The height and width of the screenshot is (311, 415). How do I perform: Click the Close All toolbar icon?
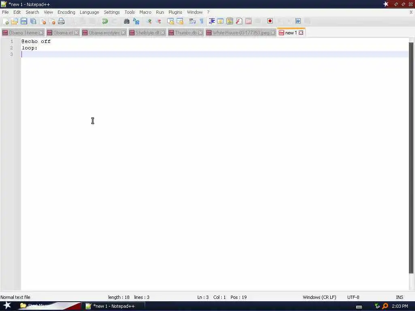tap(52, 21)
